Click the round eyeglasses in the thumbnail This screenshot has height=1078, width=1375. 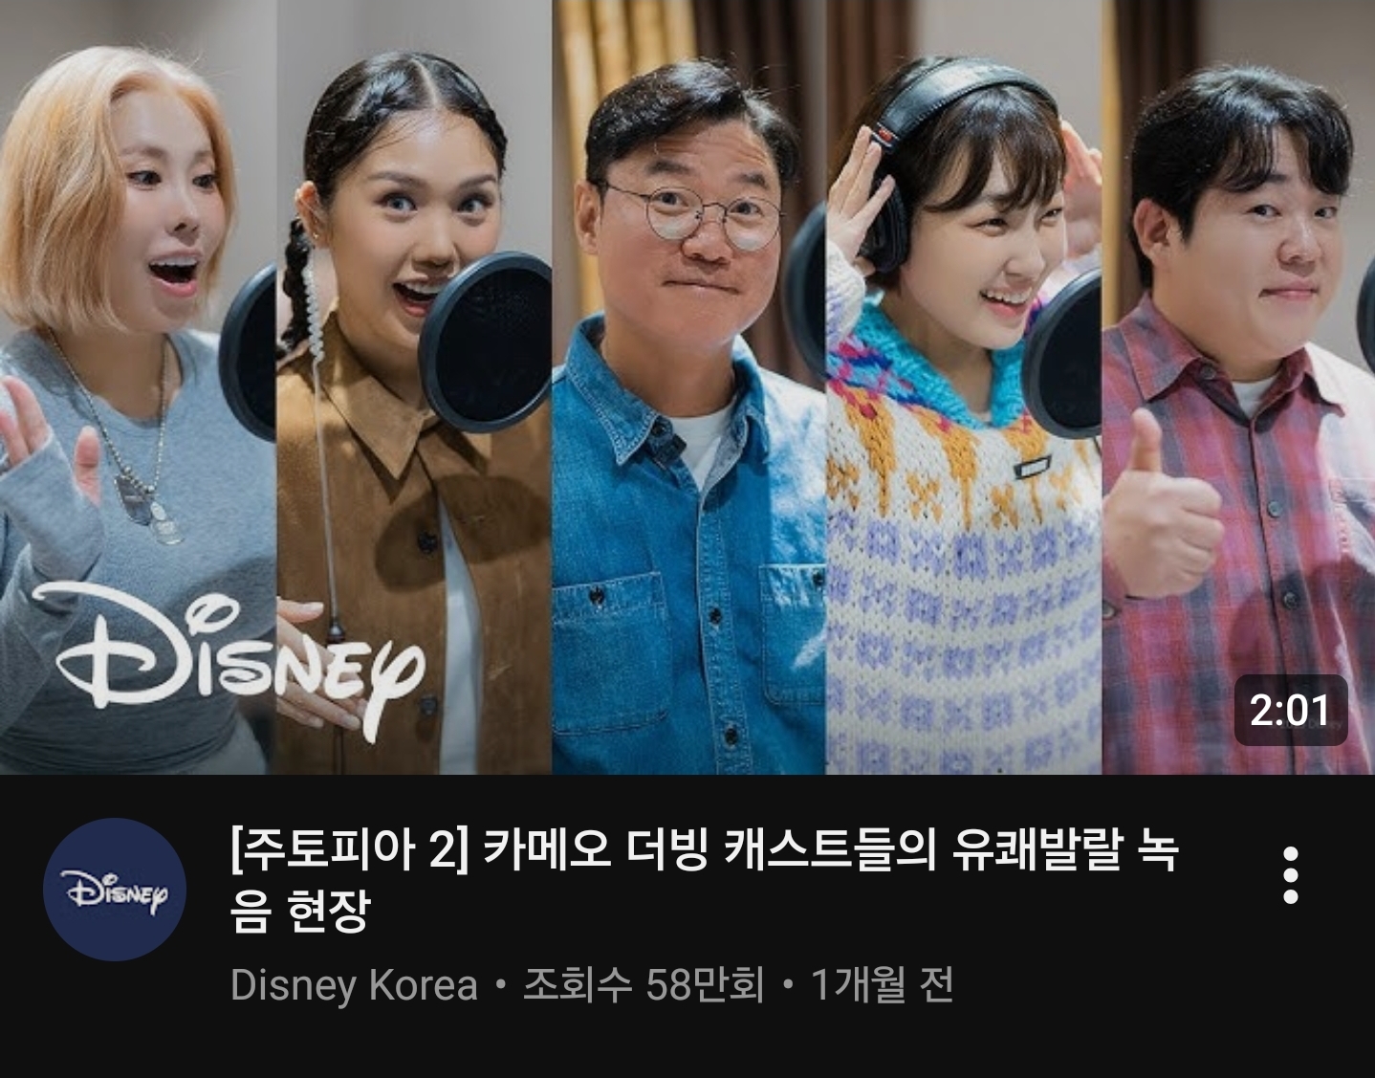[x=691, y=216]
